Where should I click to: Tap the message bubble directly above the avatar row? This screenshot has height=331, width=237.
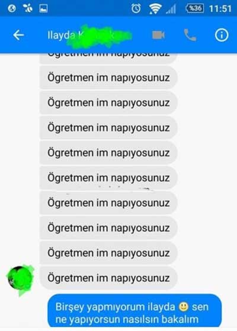coord(108,253)
